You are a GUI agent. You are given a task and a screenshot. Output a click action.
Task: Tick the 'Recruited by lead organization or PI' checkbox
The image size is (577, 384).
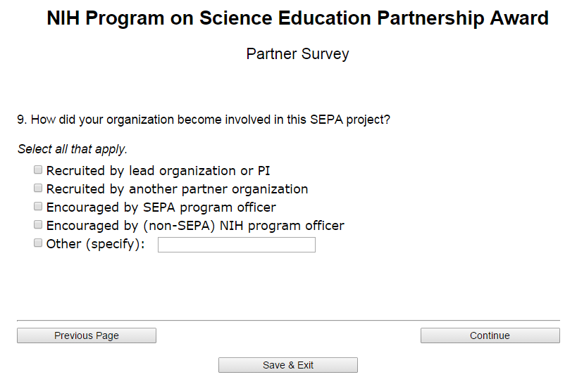point(38,170)
